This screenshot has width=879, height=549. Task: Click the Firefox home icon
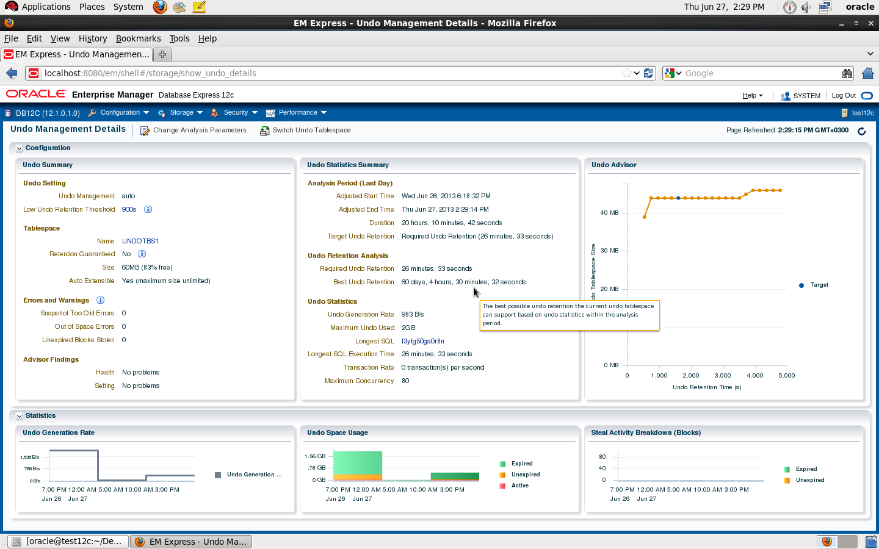(868, 73)
